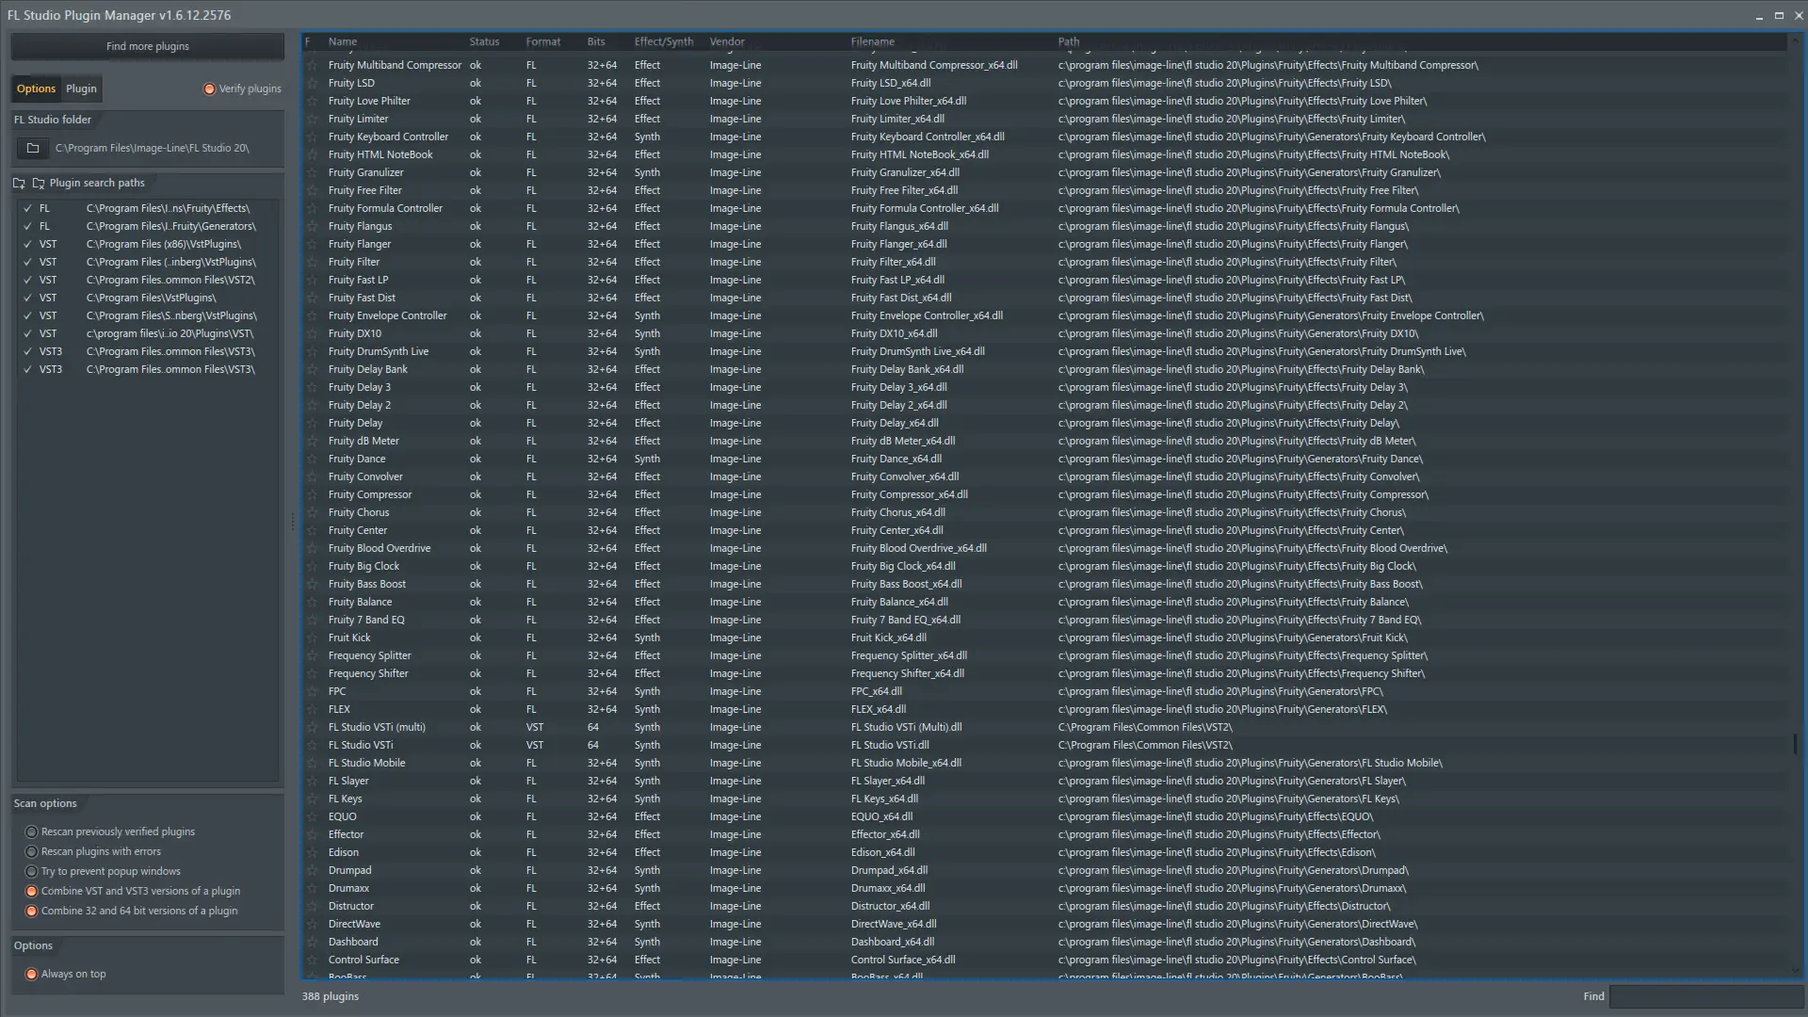Image resolution: width=1808 pixels, height=1017 pixels.
Task: Sort plugins by Vendor column header
Action: [x=726, y=41]
